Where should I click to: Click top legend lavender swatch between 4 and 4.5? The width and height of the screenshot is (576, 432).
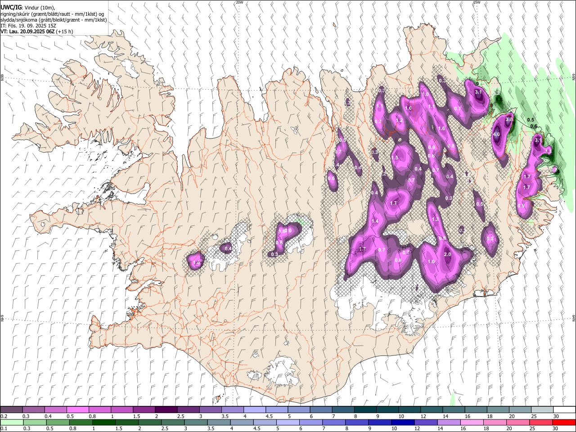[254, 409]
